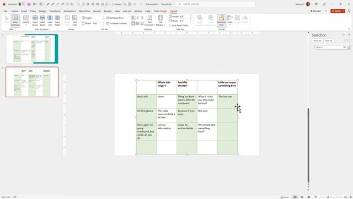The image size is (353, 199).
Task: Click Hide All in Selection pane
Action: click(329, 40)
